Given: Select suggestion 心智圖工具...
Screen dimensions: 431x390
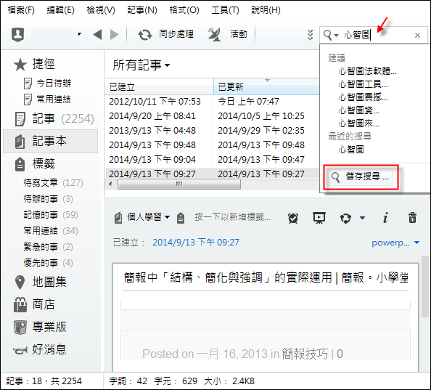Looking at the screenshot, I should point(363,84).
